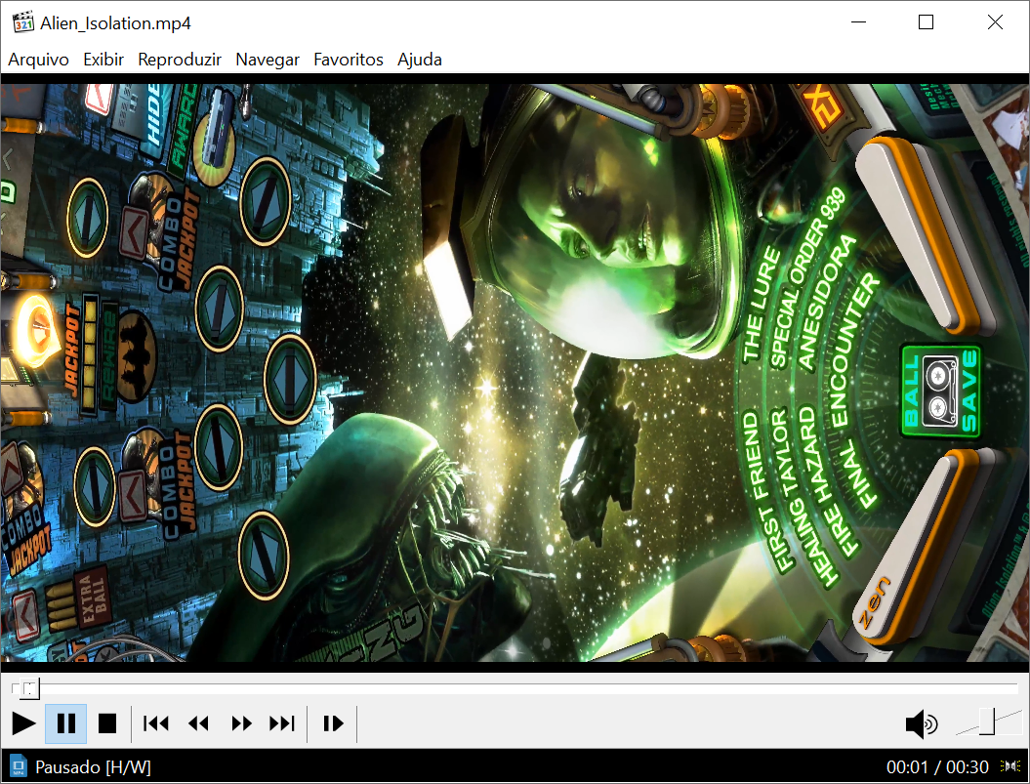Decrease playback speed with rewind icon
This screenshot has height=784, width=1030.
[198, 723]
